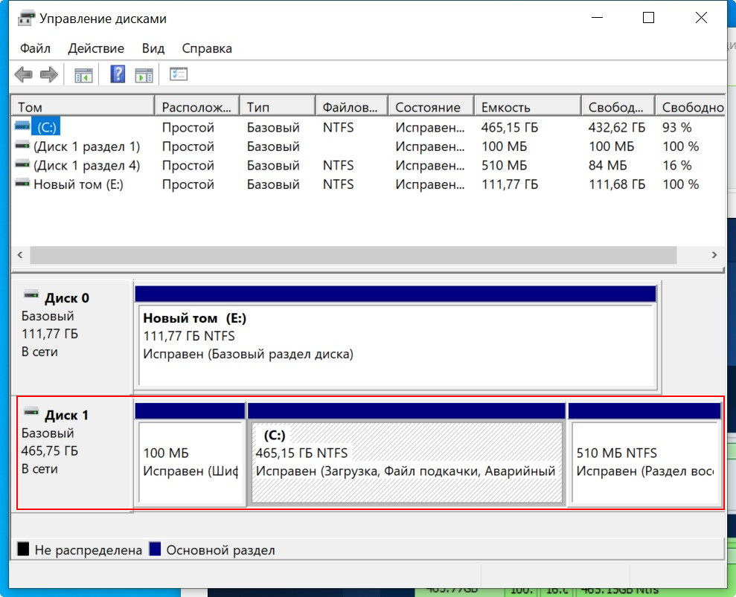Open the Вид menu
Viewport: 736px width, 597px height.
coord(153,48)
